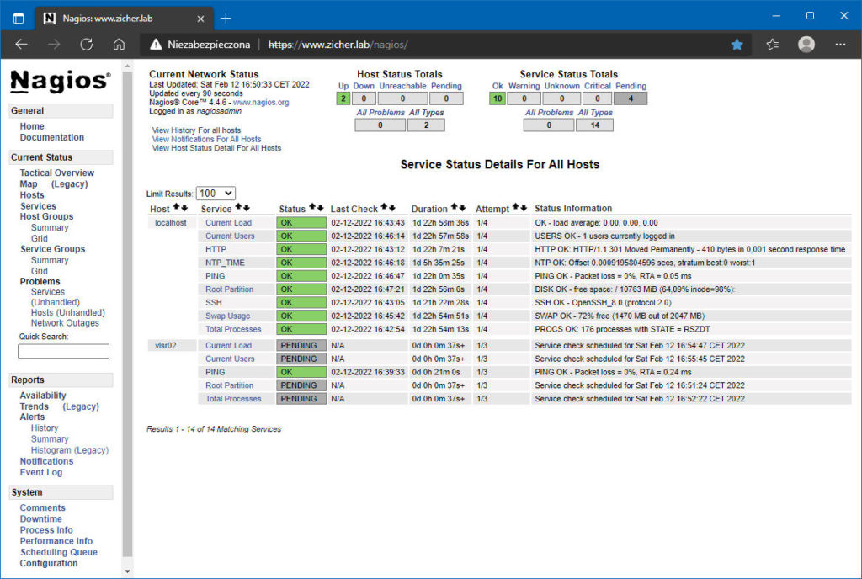Select the Nagios: www.zicher.lab tab
The width and height of the screenshot is (862, 579).
(x=109, y=17)
